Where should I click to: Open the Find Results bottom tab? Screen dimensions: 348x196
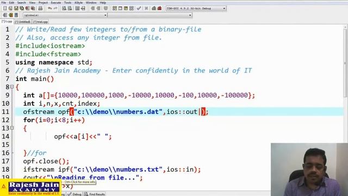[95, 194]
